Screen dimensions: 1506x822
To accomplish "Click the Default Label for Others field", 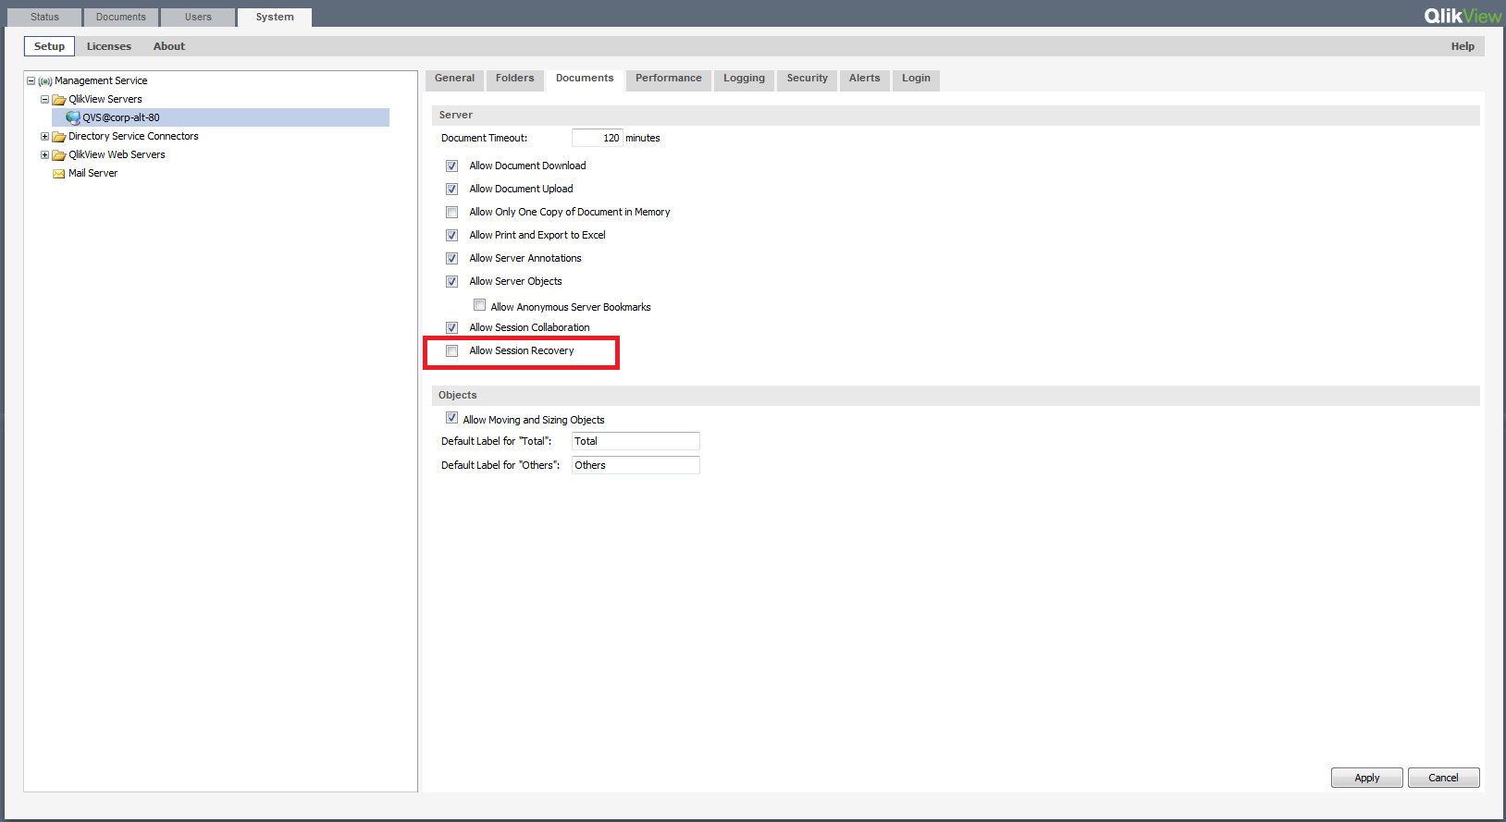I will click(636, 465).
